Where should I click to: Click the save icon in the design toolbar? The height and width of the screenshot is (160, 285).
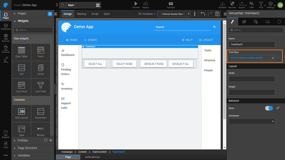(217, 14)
